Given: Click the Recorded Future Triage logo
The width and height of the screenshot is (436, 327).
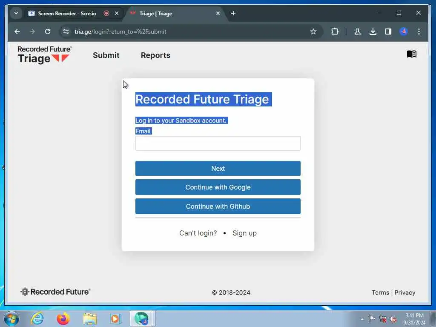Looking at the screenshot, I should [44, 55].
